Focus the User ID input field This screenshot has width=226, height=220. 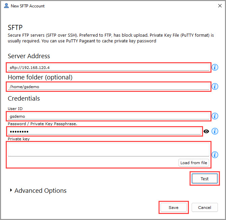(109, 116)
